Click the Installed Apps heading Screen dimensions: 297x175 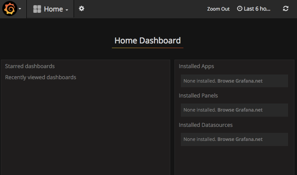196,66
